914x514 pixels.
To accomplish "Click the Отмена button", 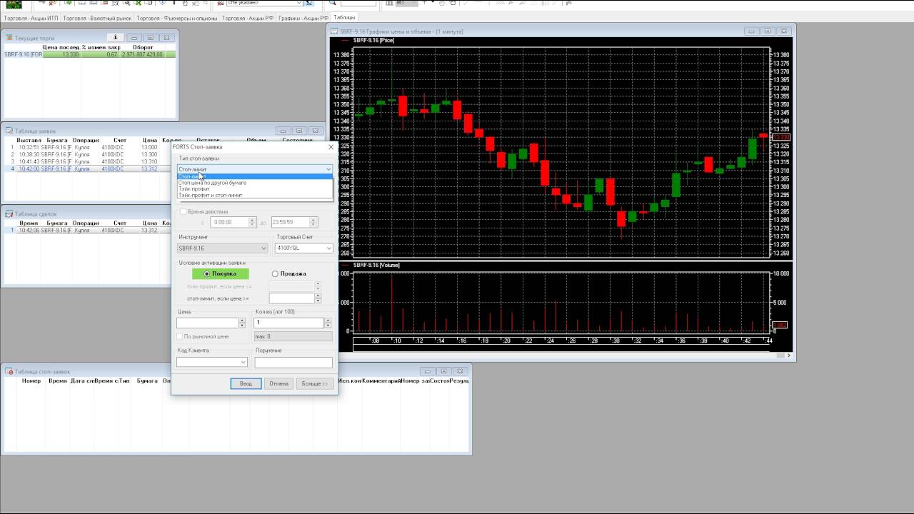I will [x=278, y=383].
